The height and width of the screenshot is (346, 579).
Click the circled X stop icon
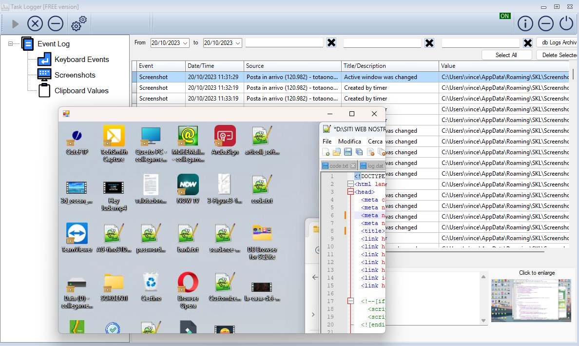click(35, 23)
